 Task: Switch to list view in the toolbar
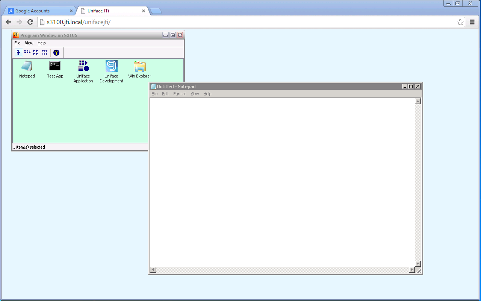tap(35, 53)
